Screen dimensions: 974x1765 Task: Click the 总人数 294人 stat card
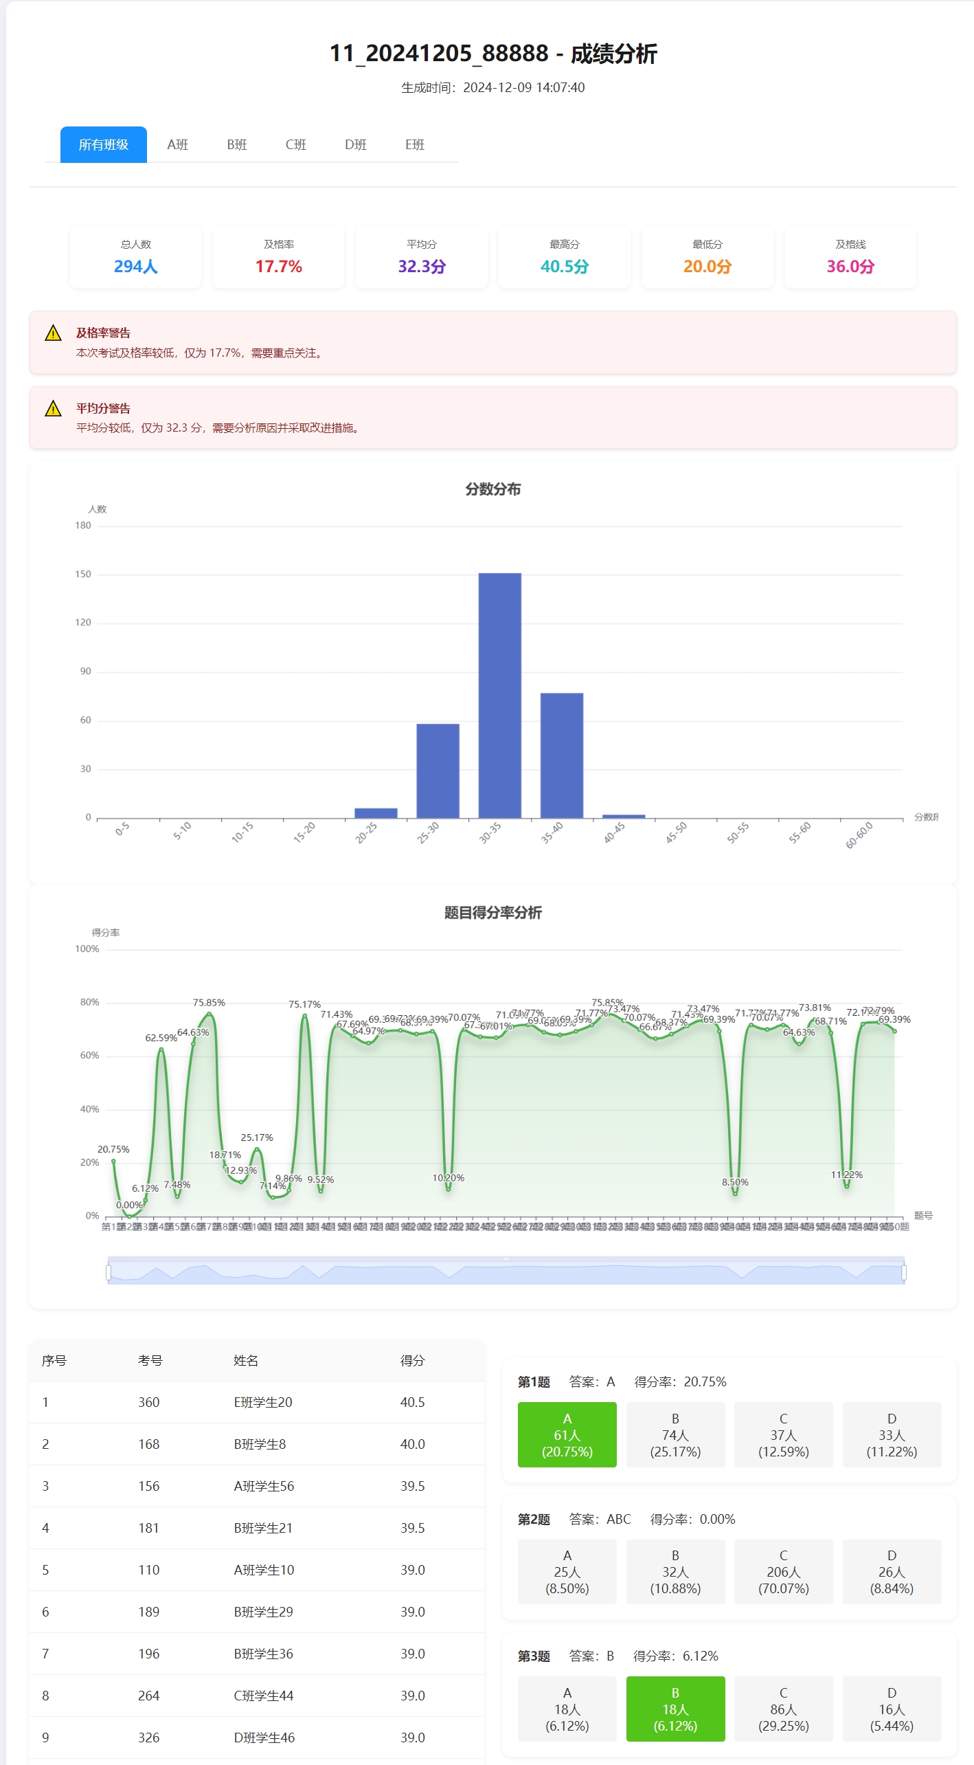tap(135, 257)
